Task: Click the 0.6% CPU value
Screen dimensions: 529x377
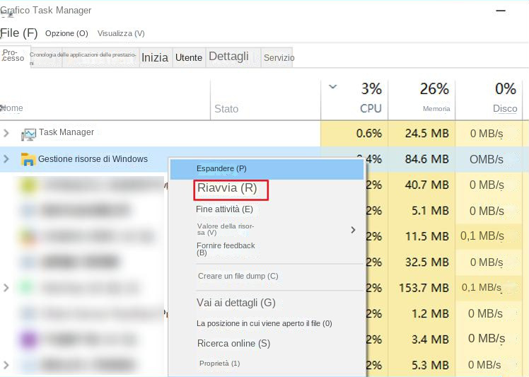Action: (369, 133)
